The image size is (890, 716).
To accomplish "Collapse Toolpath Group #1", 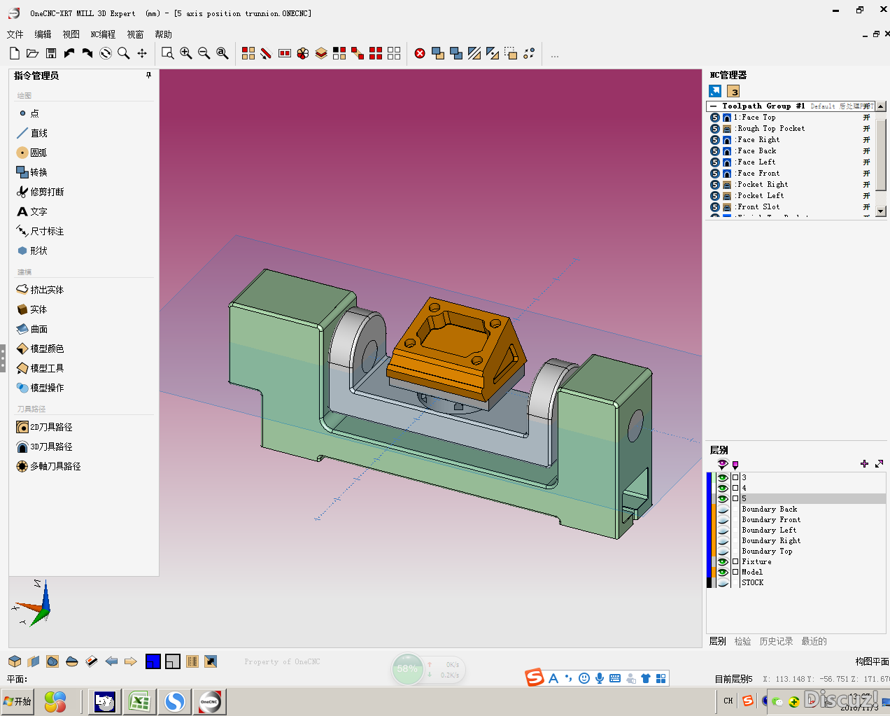I will pos(713,106).
